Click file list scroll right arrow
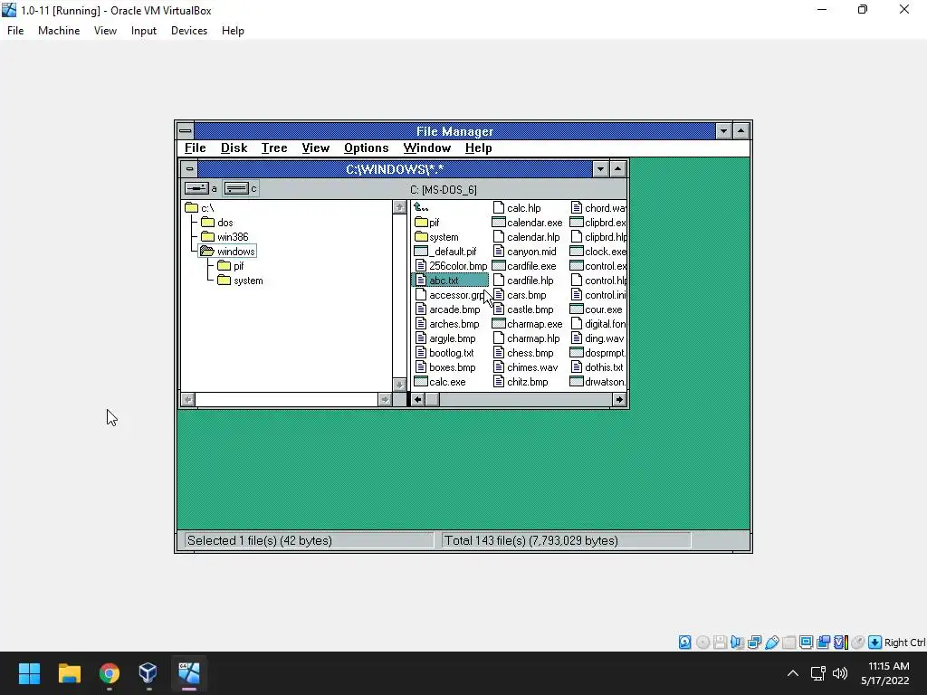 [619, 399]
